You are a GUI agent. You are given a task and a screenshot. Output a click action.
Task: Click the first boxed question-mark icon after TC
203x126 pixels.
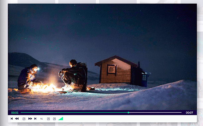(x=48, y=119)
